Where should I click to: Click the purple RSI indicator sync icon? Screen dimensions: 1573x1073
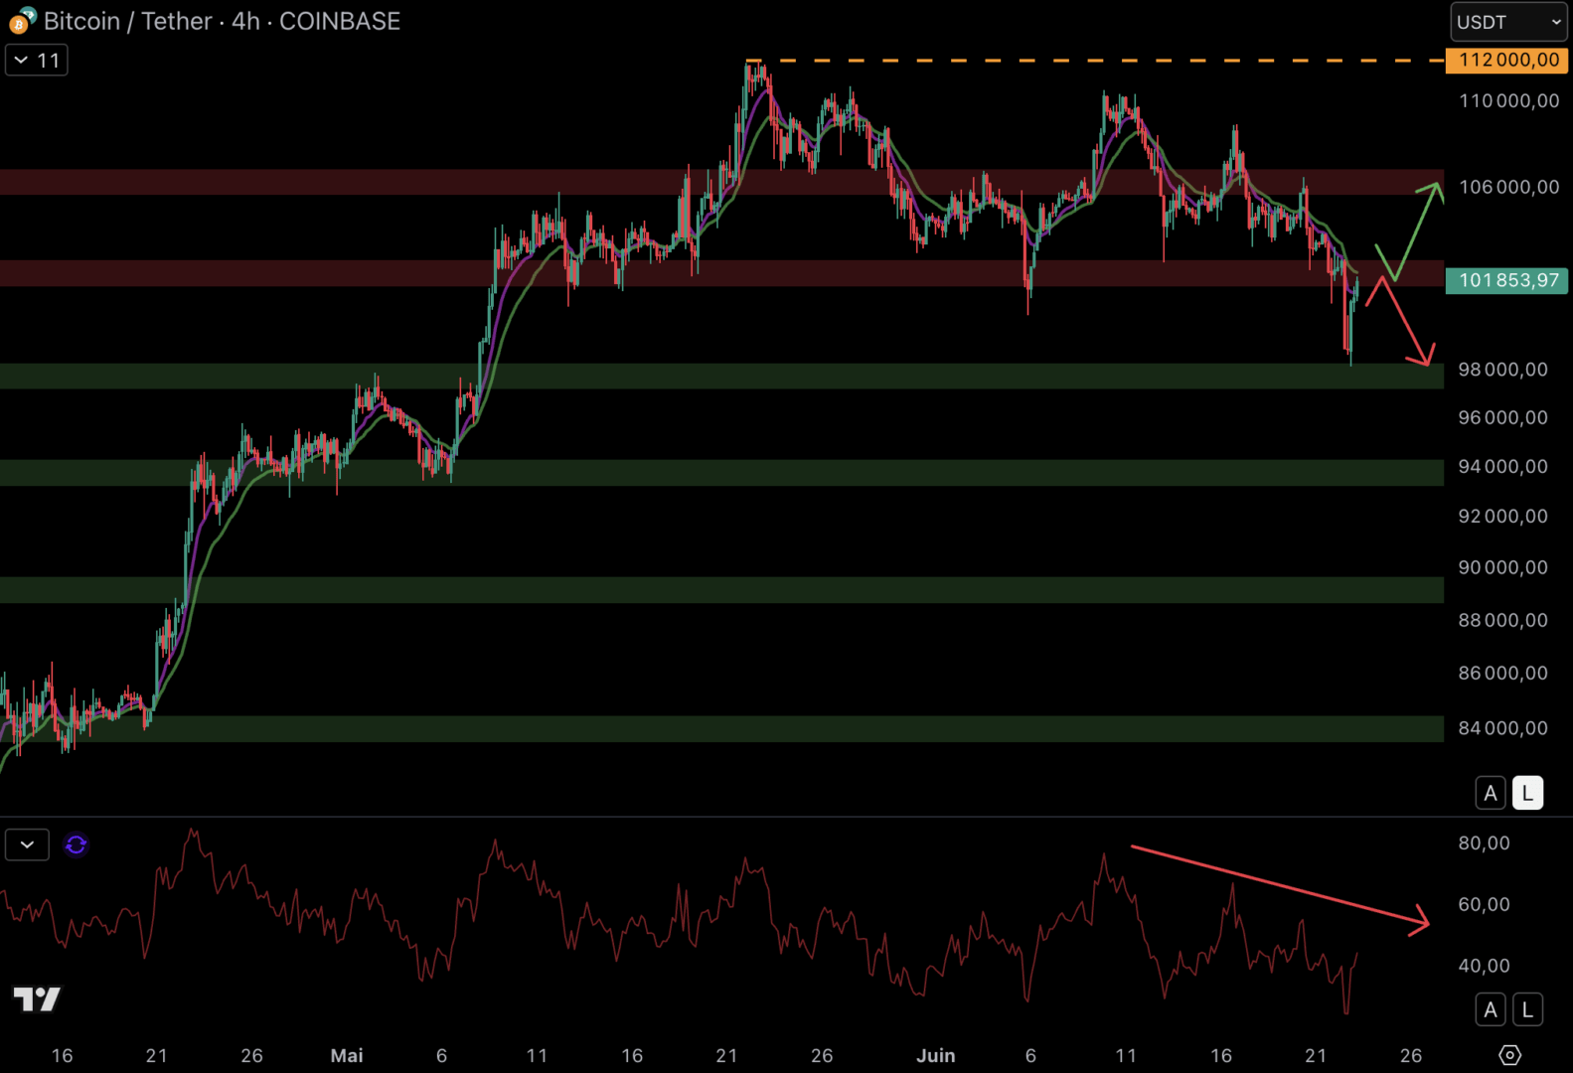point(76,844)
